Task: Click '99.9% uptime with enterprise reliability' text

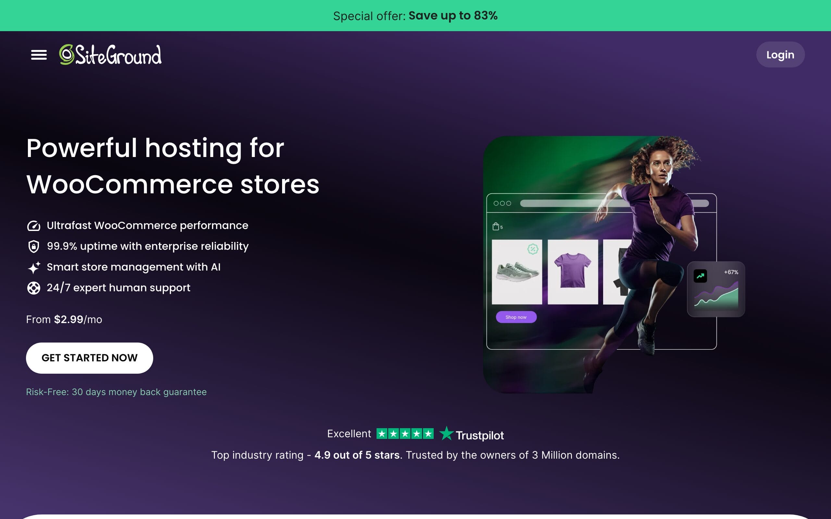Action: (x=148, y=247)
